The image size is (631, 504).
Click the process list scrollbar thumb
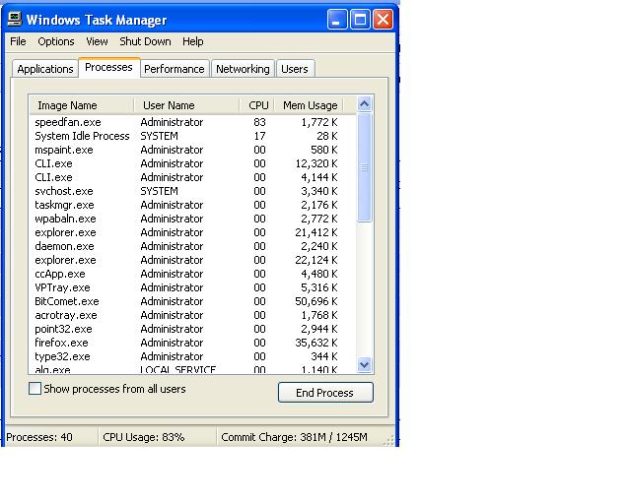point(364,167)
